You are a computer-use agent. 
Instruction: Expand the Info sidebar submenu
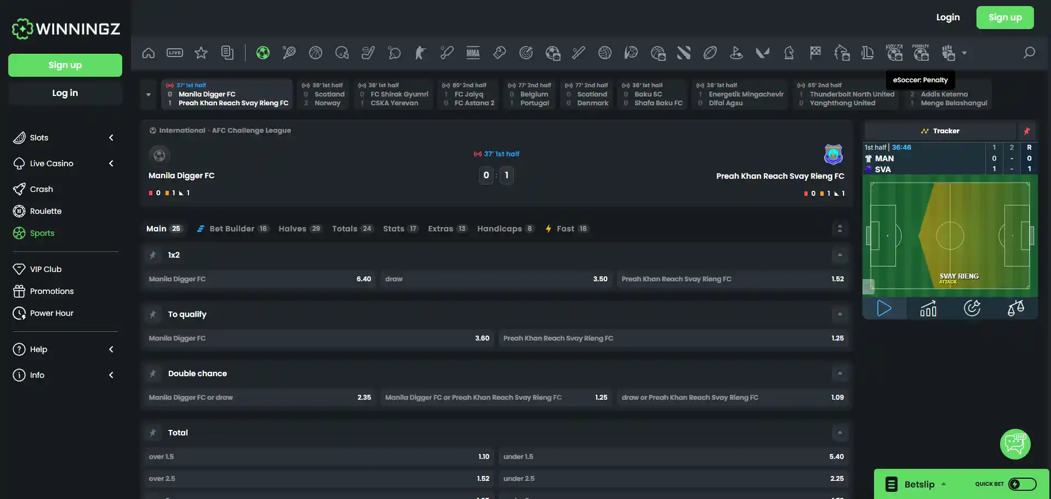pos(111,375)
